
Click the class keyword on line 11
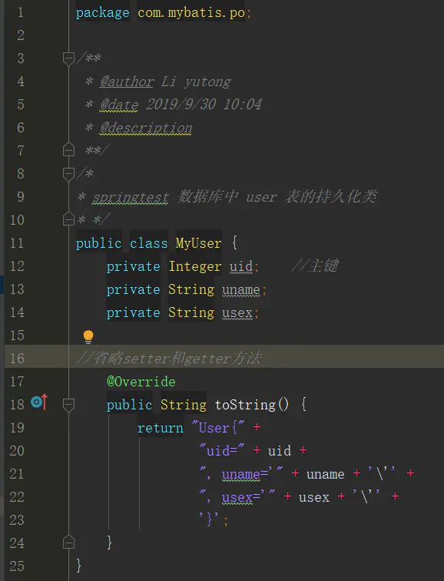148,243
